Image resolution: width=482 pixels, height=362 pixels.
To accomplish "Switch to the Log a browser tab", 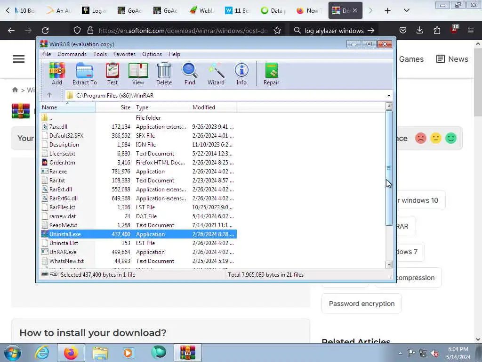I will (95, 10).
